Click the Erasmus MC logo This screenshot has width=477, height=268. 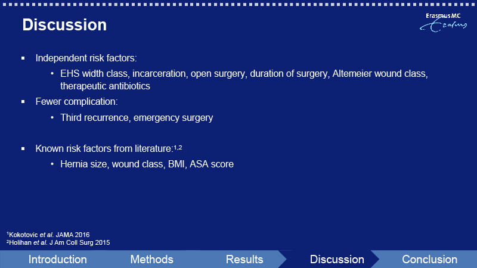tap(443, 23)
